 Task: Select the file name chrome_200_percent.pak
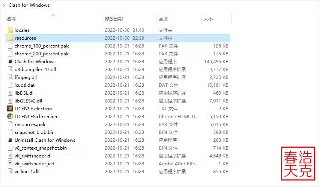(x=42, y=54)
